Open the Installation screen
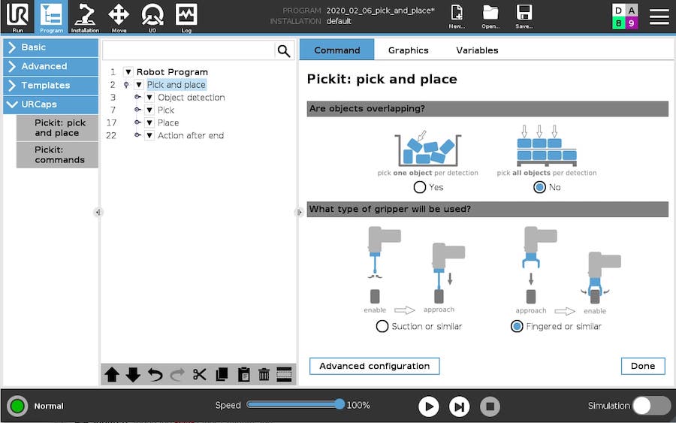Image resolution: width=676 pixels, height=423 pixels. point(85,17)
